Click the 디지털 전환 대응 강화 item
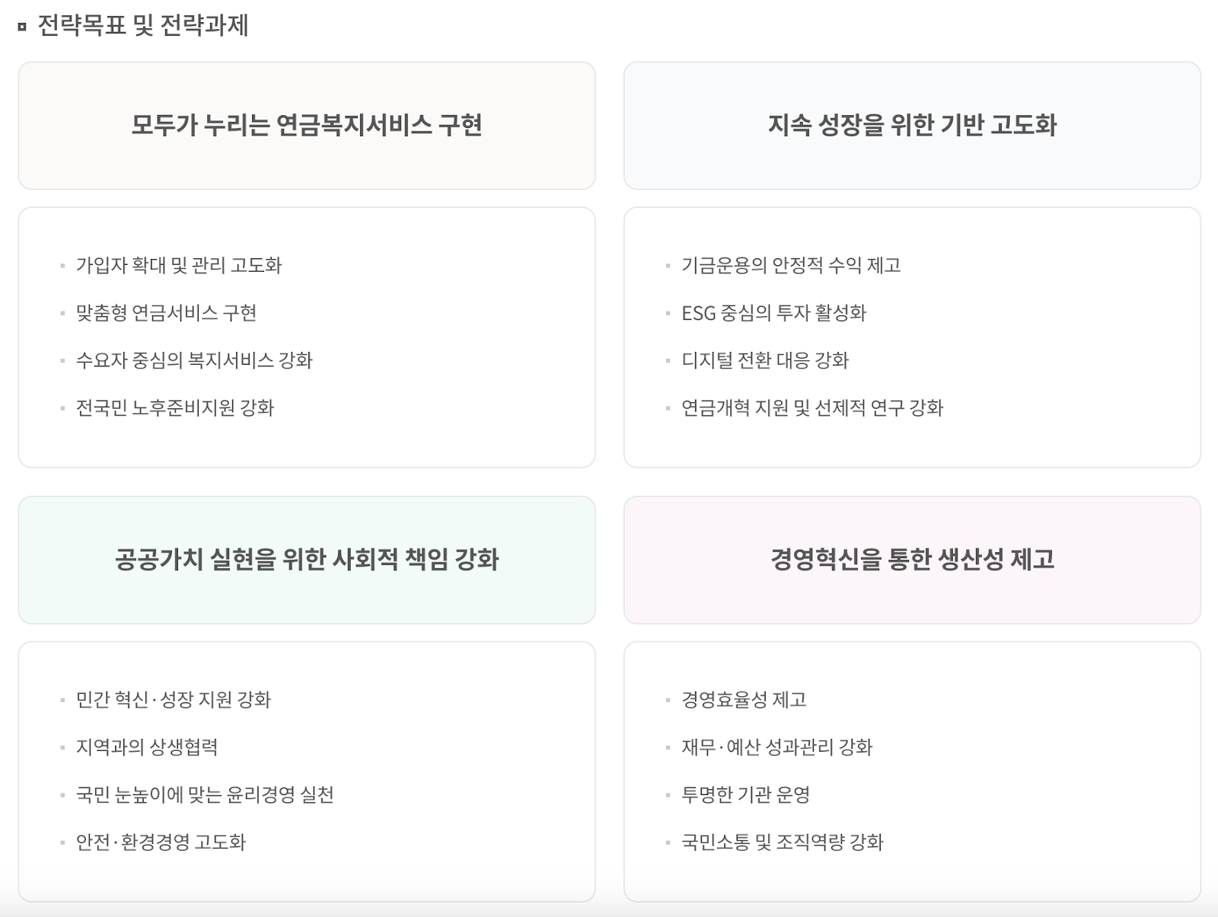1218x917 pixels. click(765, 360)
